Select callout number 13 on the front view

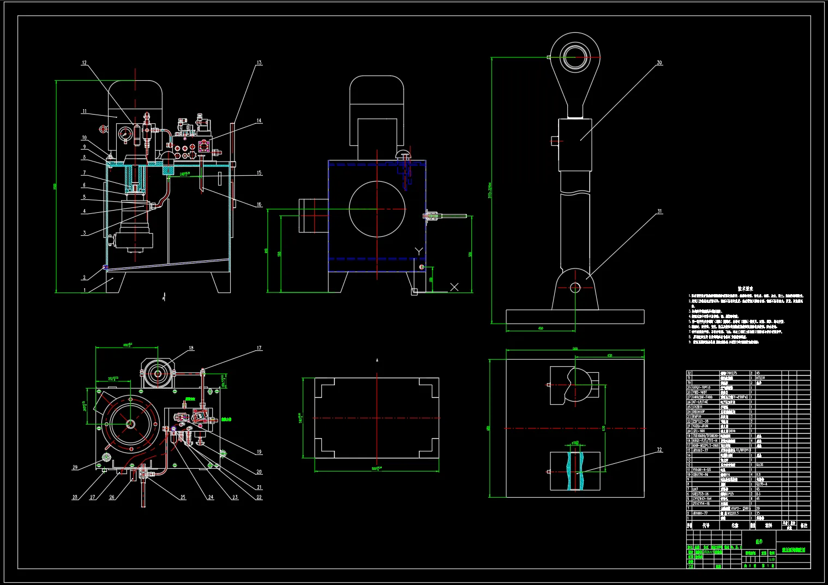(x=259, y=63)
